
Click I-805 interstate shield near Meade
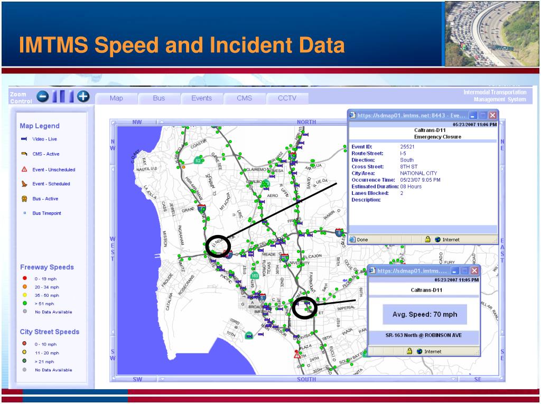click(285, 258)
